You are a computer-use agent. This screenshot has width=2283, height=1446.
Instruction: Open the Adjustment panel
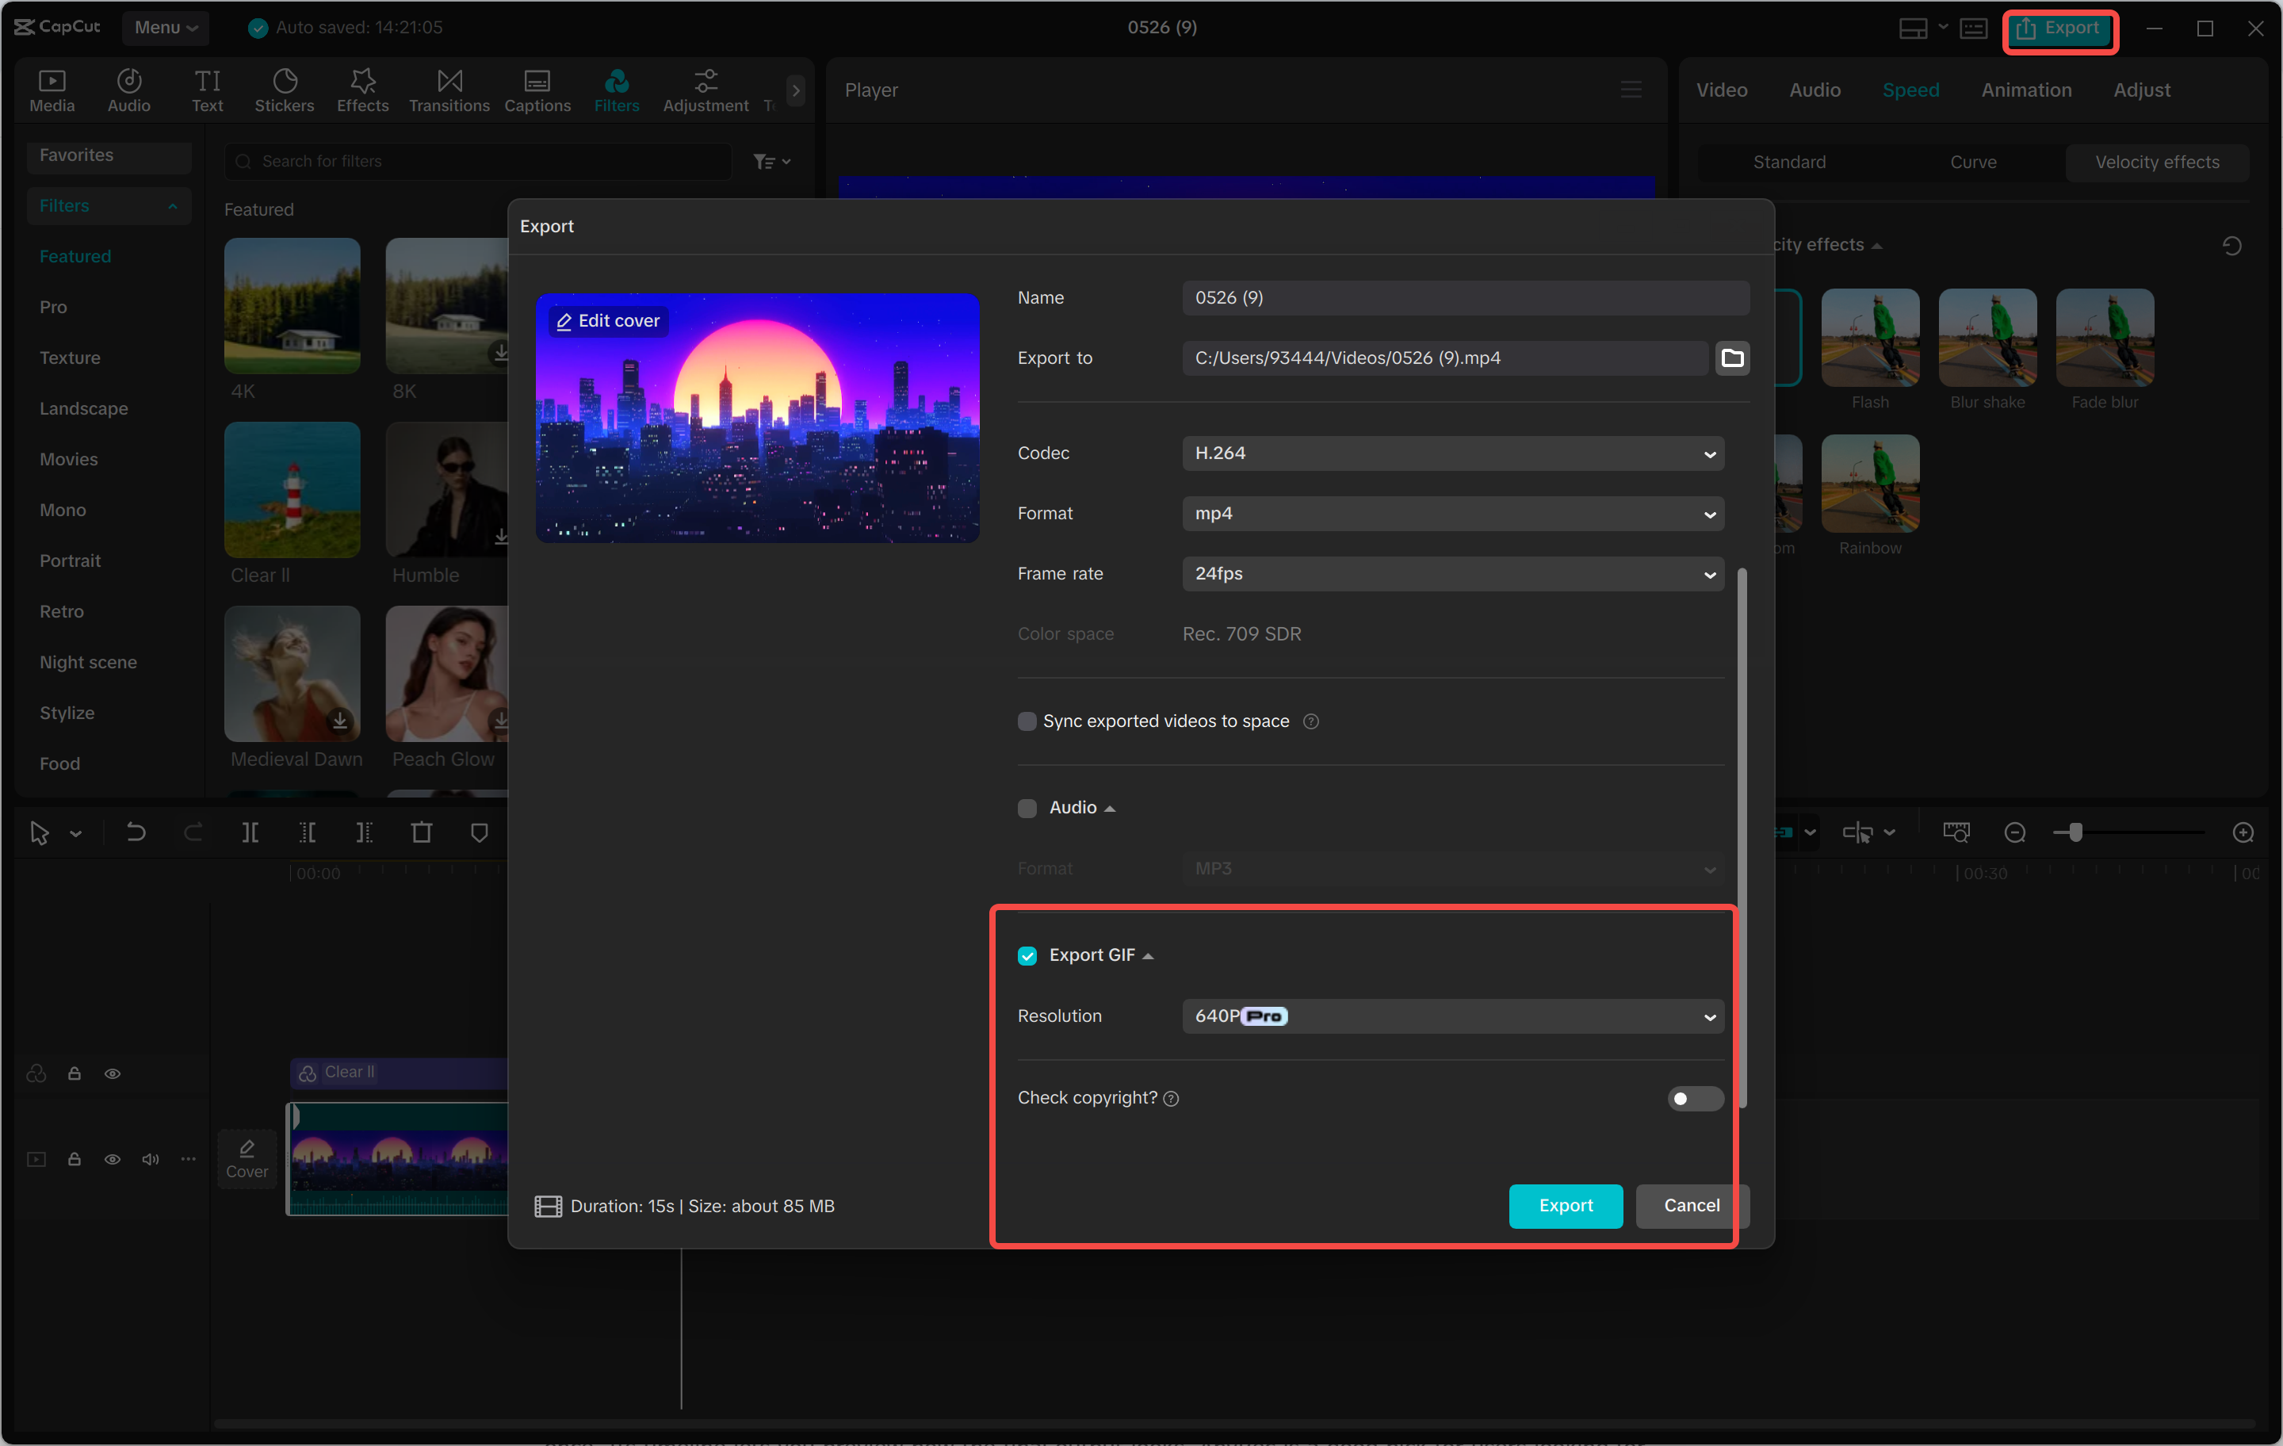tap(706, 91)
